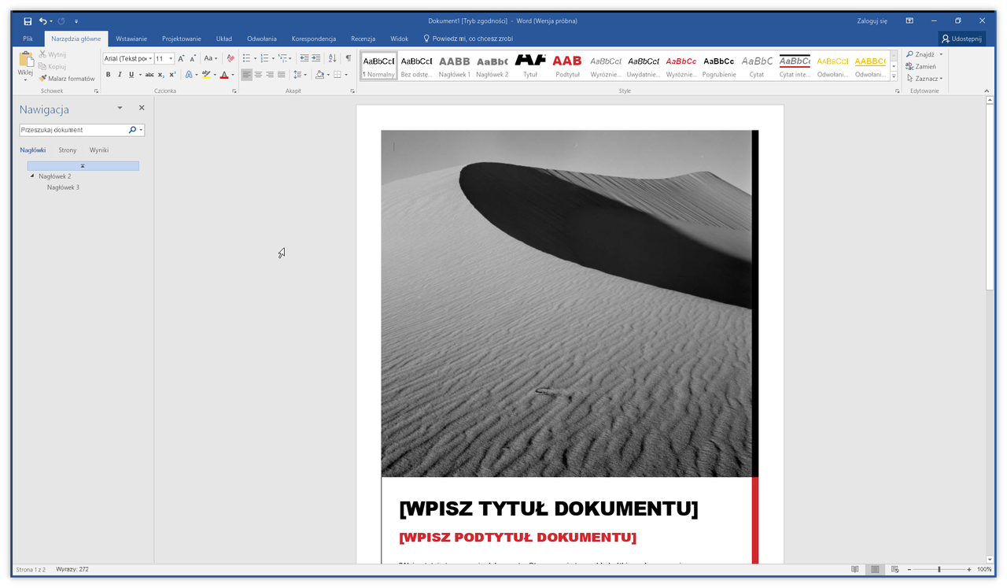Open the Projektowanie tab
1007x588 pixels.
(x=182, y=39)
